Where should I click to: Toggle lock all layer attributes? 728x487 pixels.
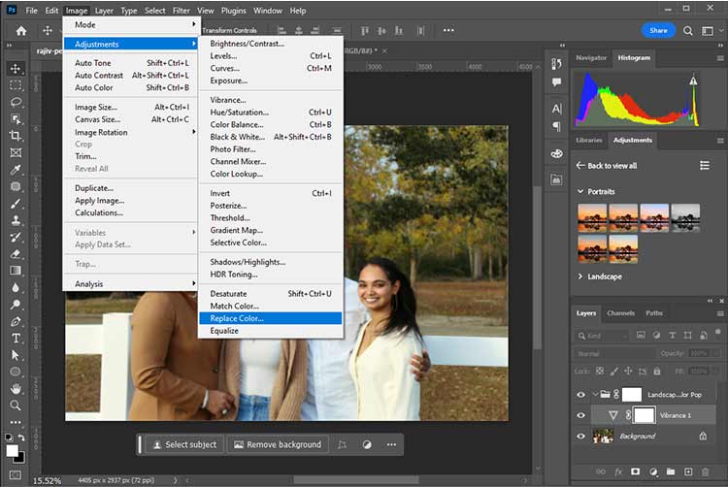(x=656, y=371)
